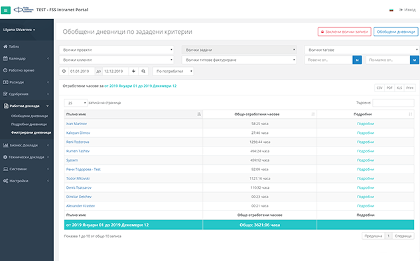This screenshot has height=261, width=420.
Task: Open the Всички клиенти dropdown
Action: click(116, 60)
